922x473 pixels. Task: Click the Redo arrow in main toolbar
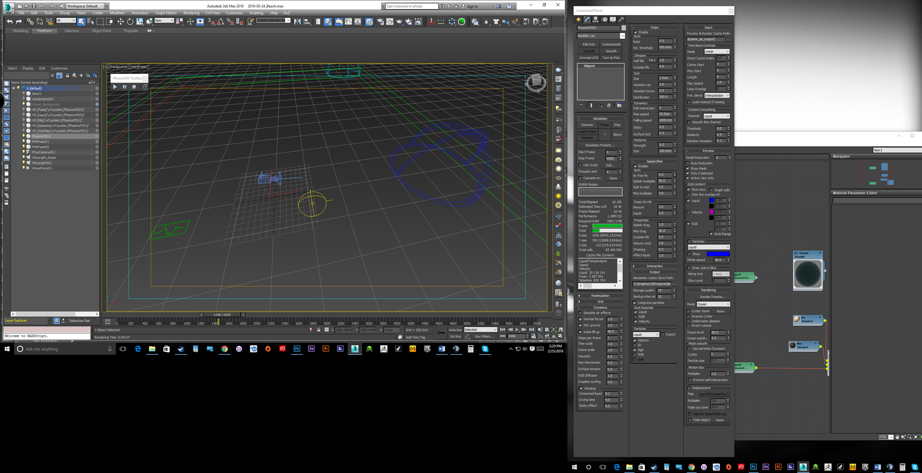[x=19, y=22]
